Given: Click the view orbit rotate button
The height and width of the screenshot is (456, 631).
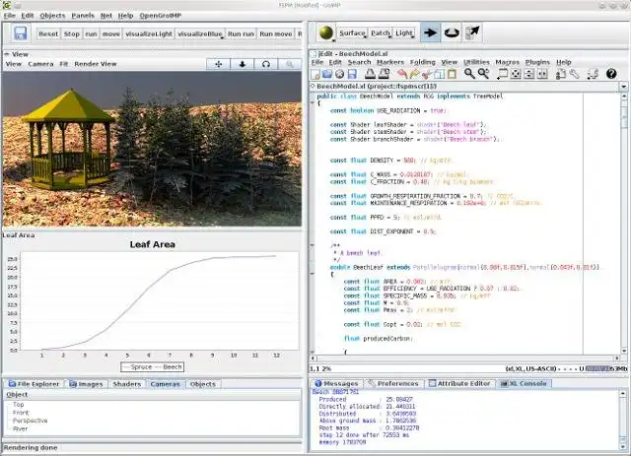Looking at the screenshot, I should tap(266, 64).
